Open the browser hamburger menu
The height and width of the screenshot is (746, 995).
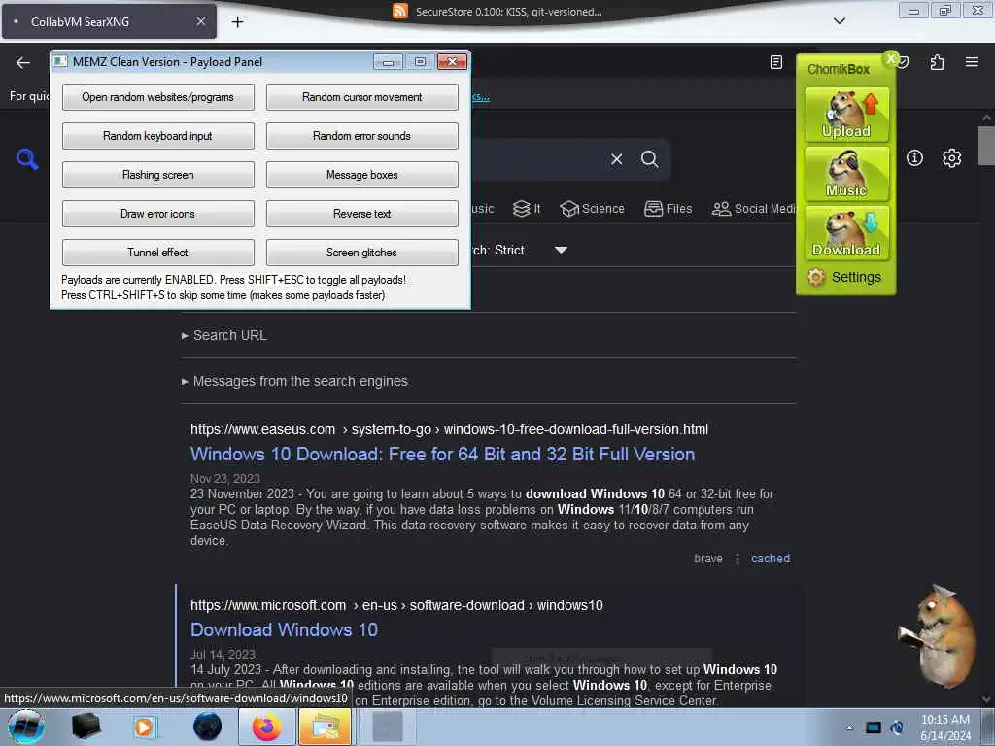(x=971, y=62)
